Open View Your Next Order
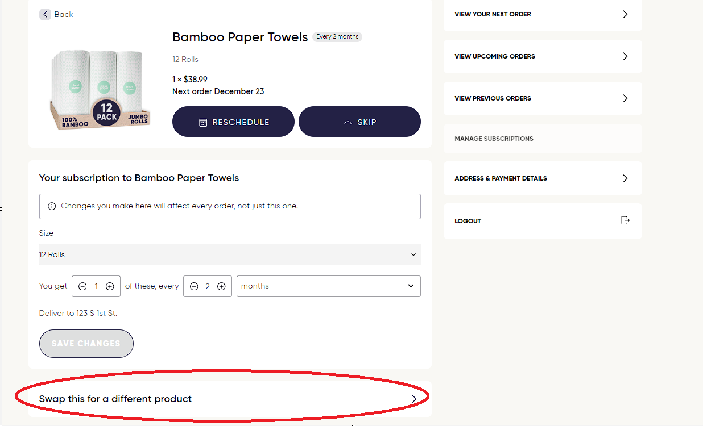This screenshot has width=703, height=426. [543, 14]
